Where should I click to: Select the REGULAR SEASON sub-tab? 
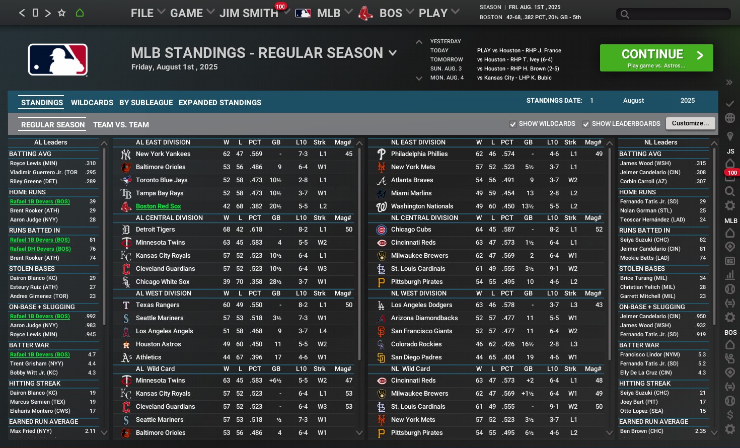click(53, 125)
